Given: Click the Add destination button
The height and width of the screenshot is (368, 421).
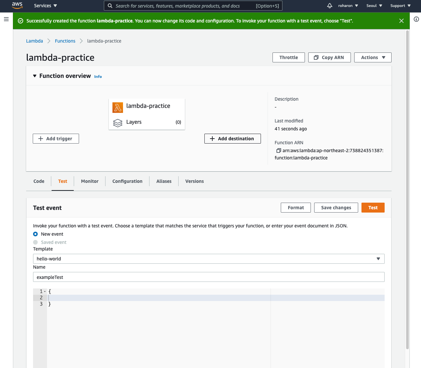Looking at the screenshot, I should tap(232, 139).
